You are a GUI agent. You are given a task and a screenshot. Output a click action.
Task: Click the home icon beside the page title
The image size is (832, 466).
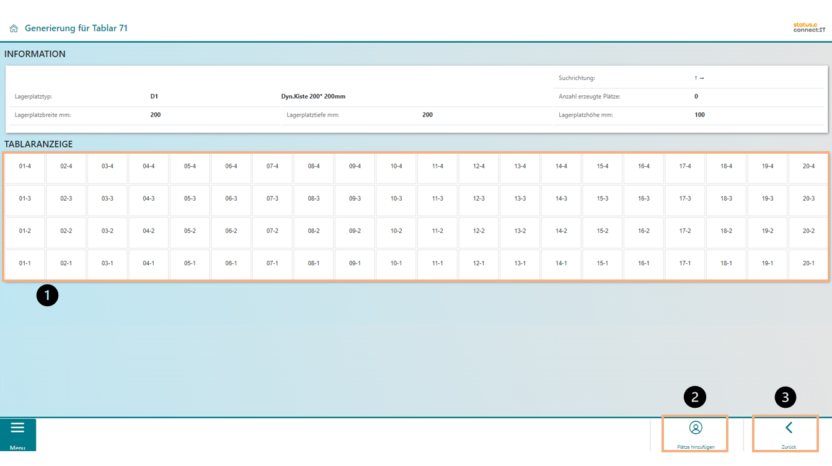(x=14, y=29)
